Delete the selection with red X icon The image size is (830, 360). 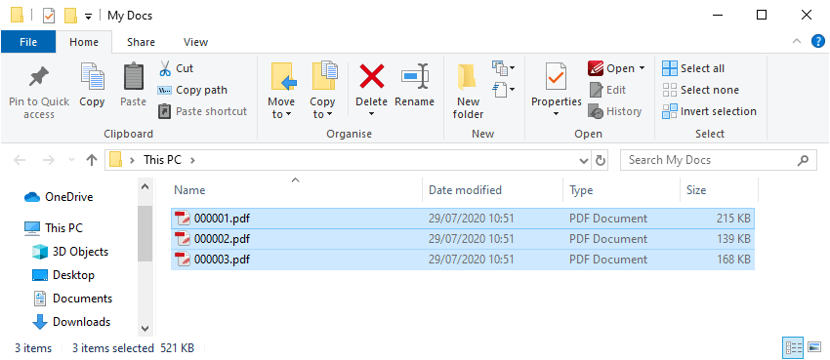[372, 76]
